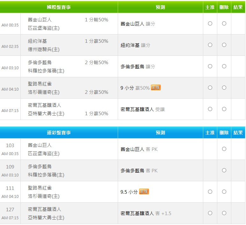Click game number 127
The width and height of the screenshot is (246, 225).
[10, 209]
